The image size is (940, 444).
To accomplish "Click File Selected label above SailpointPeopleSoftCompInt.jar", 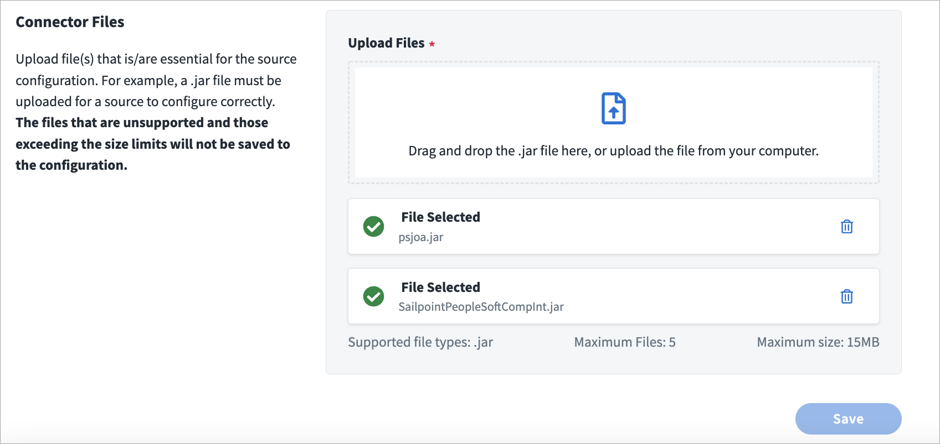I will point(440,288).
